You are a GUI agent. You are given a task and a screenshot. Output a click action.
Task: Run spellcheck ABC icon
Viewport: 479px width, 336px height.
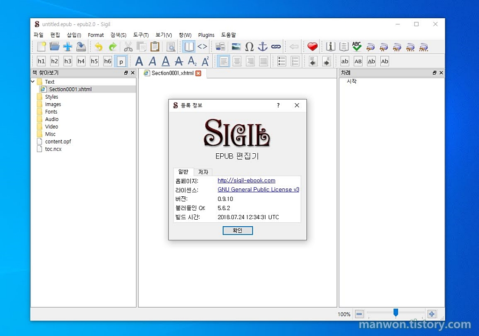[357, 47]
